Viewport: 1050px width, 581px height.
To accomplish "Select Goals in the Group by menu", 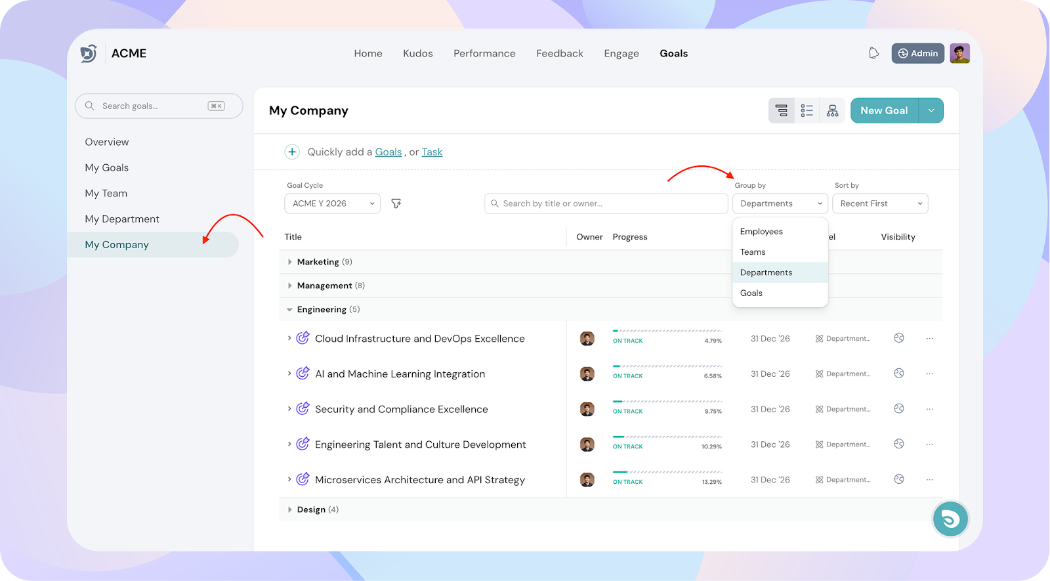I will (x=780, y=293).
